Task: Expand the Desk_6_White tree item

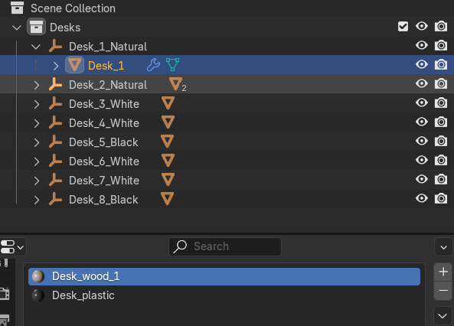Action: tap(37, 161)
